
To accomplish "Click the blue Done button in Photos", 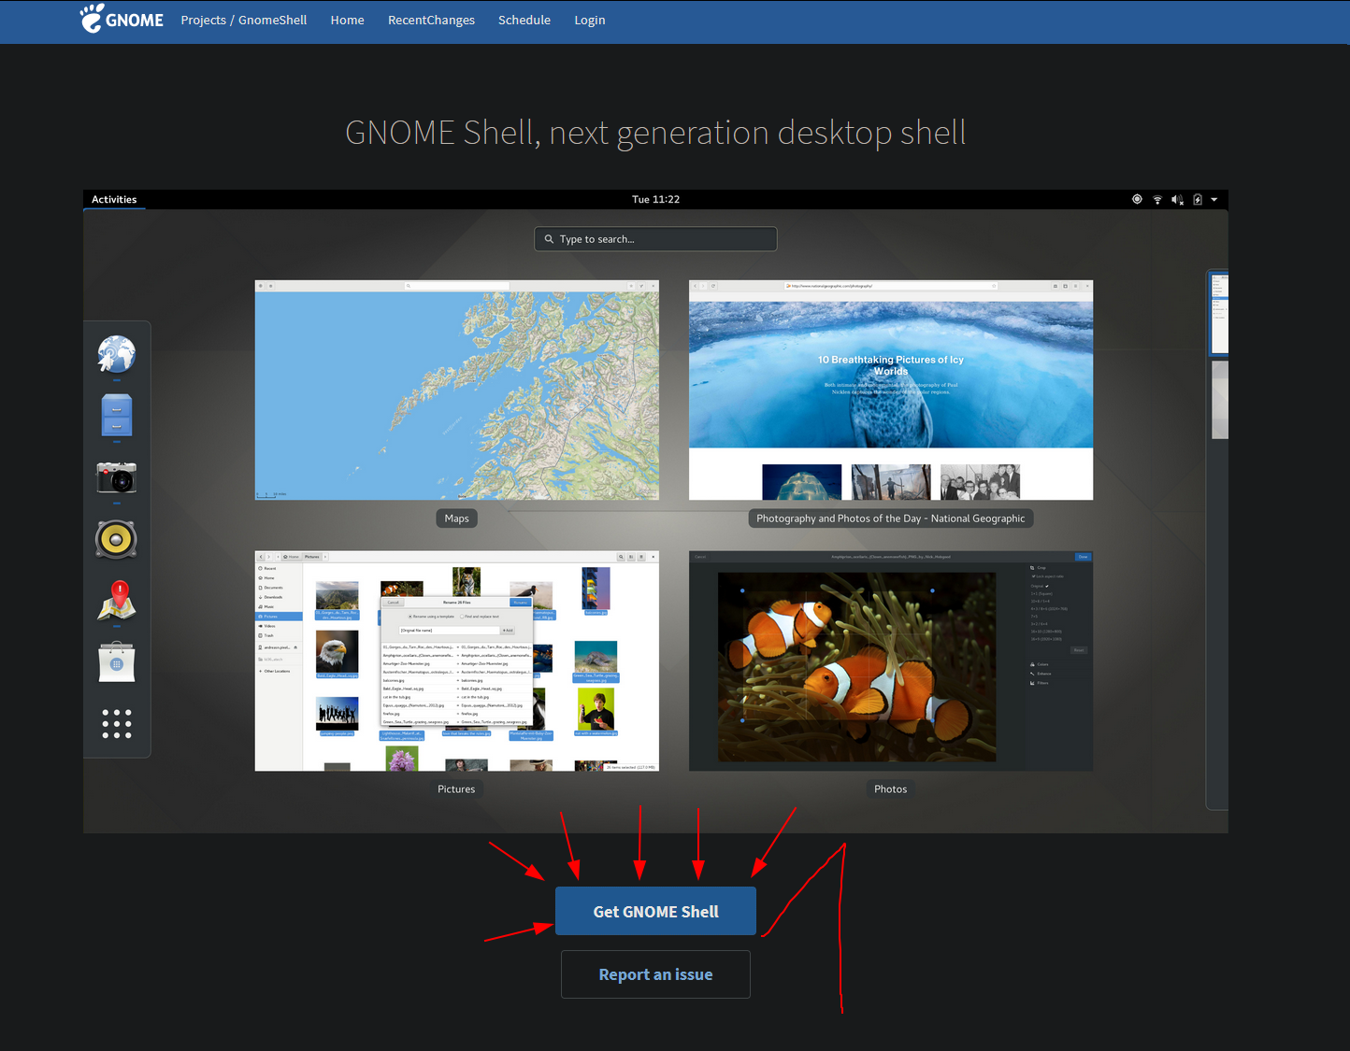I will (x=1083, y=557).
